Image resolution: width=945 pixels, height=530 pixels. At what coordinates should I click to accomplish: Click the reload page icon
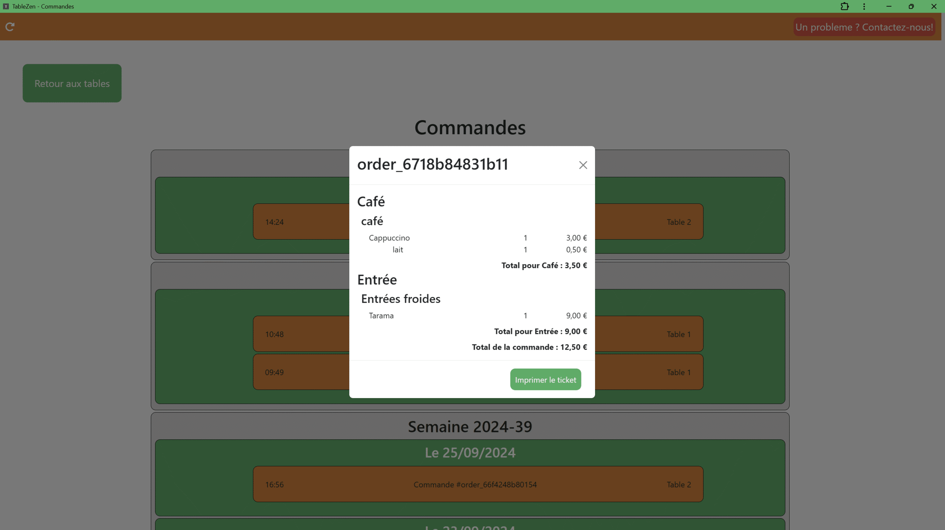10,27
